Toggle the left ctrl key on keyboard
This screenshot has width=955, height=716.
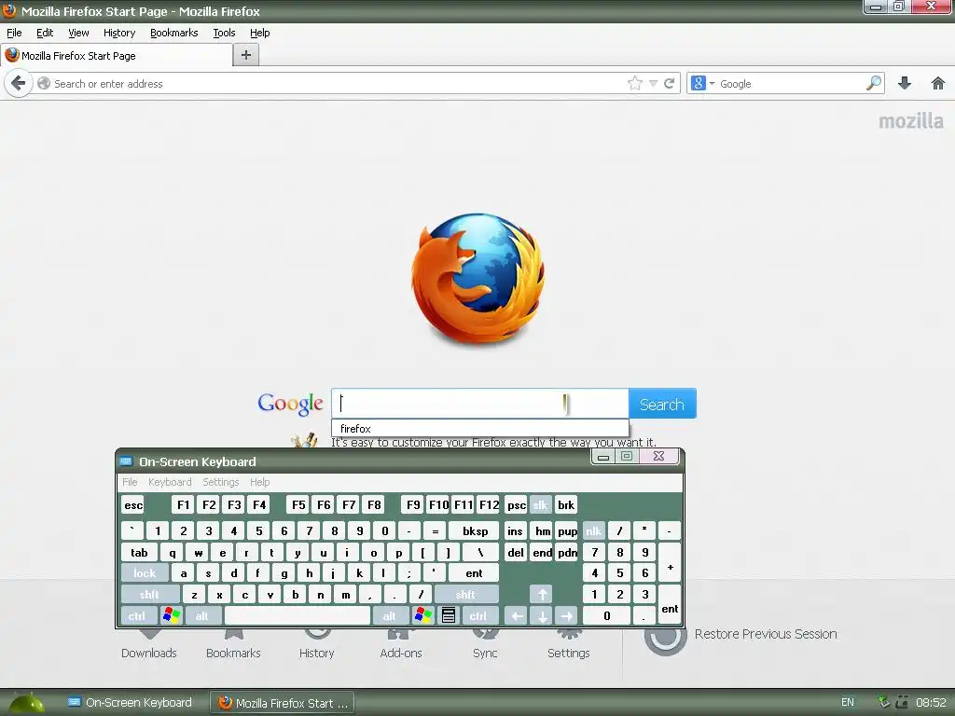click(x=138, y=615)
